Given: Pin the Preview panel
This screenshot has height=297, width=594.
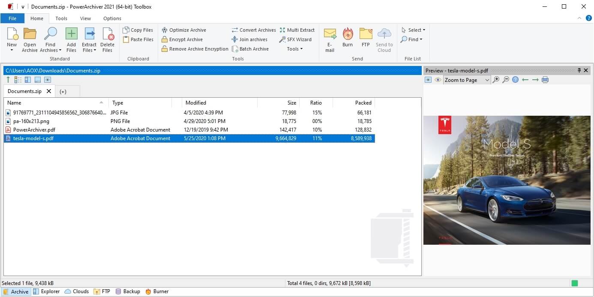Looking at the screenshot, I should 579,70.
